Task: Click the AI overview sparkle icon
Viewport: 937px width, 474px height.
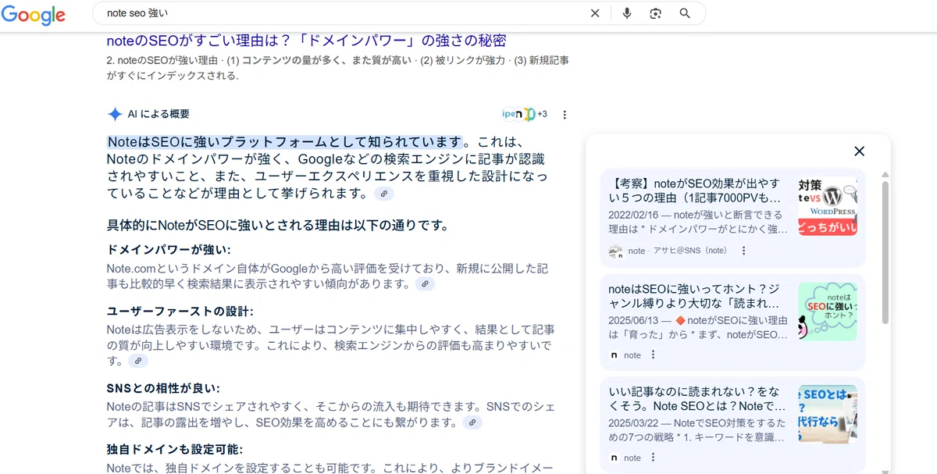Action: 115,114
